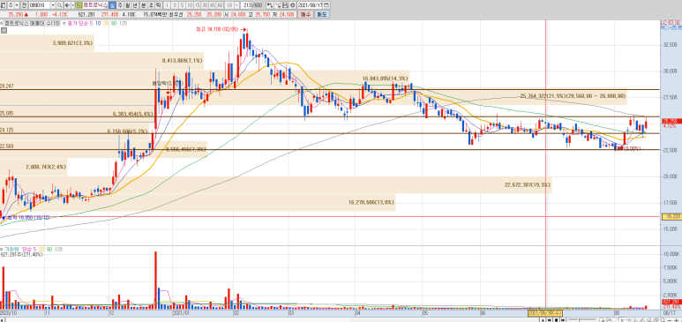Click the volume bar label 22,672,387(19.3%)
This screenshot has width=682, height=322.
pos(528,185)
